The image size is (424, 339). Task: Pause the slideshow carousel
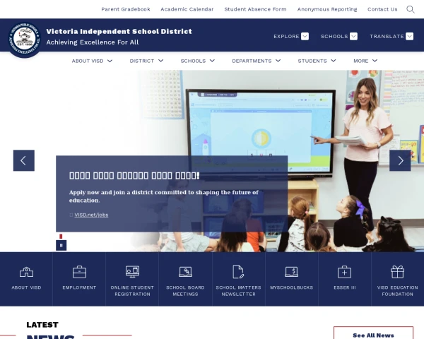tap(61, 245)
